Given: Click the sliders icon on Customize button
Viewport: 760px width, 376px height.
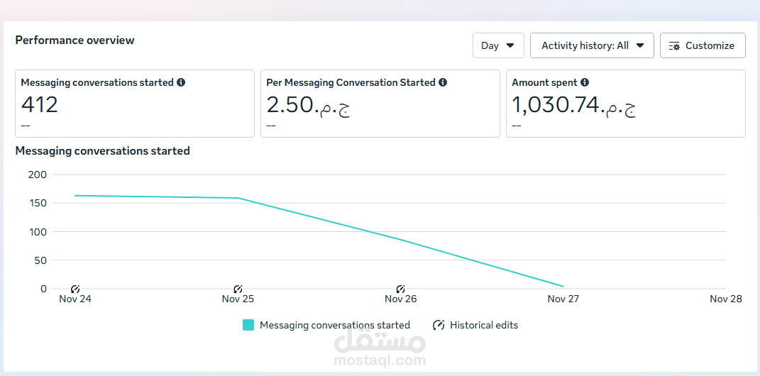Looking at the screenshot, I should tap(674, 45).
